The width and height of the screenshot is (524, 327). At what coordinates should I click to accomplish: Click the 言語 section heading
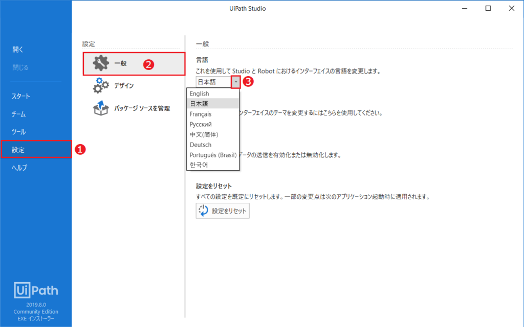pos(202,60)
